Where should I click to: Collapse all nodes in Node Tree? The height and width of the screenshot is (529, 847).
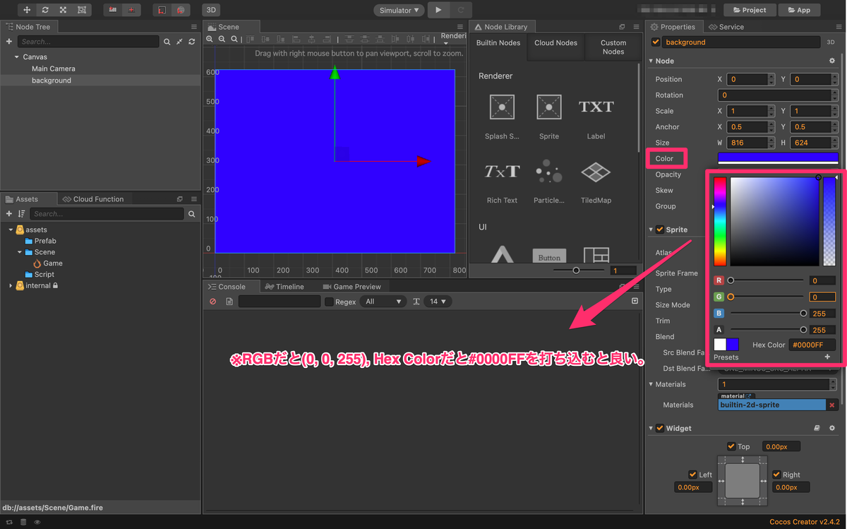point(179,42)
